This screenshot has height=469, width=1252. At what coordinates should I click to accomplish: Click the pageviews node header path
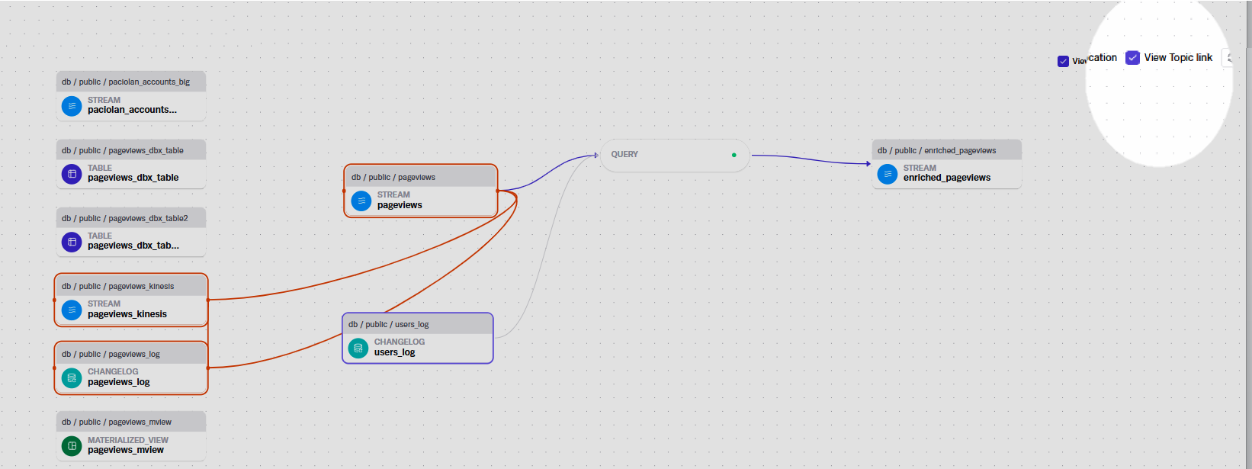[393, 177]
